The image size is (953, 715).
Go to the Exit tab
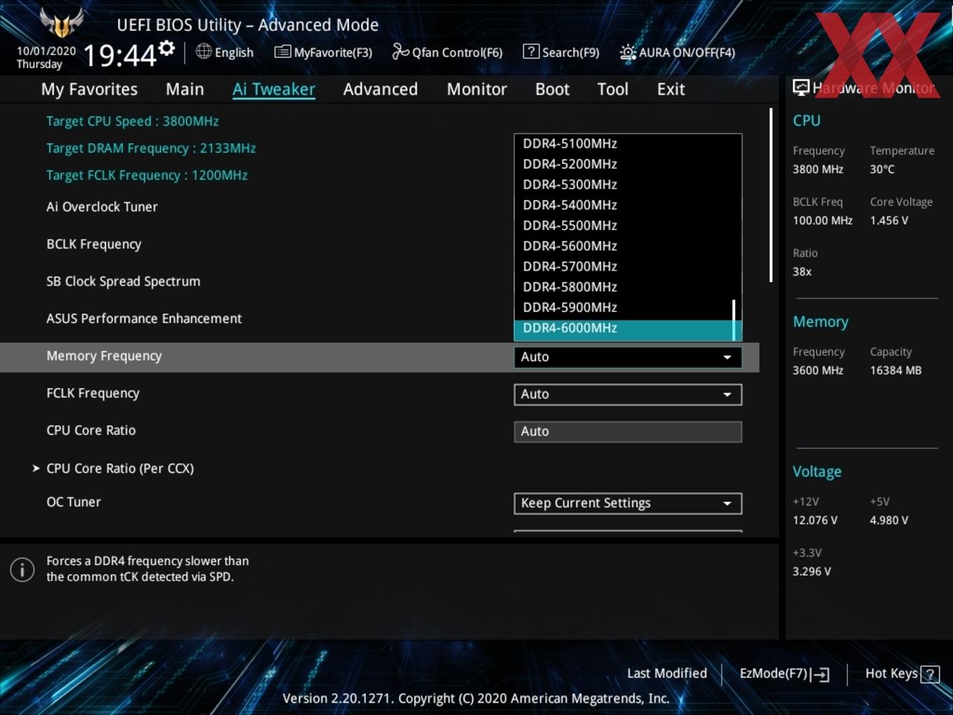point(671,89)
